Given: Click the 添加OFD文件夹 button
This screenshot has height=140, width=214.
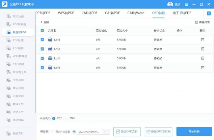Looking at the screenshot, I should pos(158,132).
